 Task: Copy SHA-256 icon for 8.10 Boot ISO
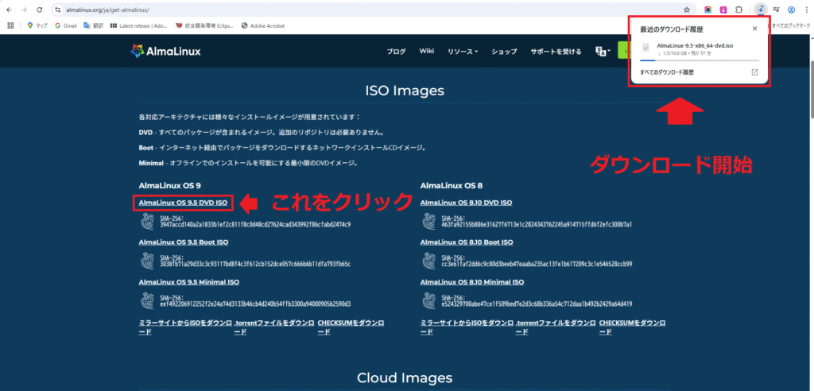428,261
